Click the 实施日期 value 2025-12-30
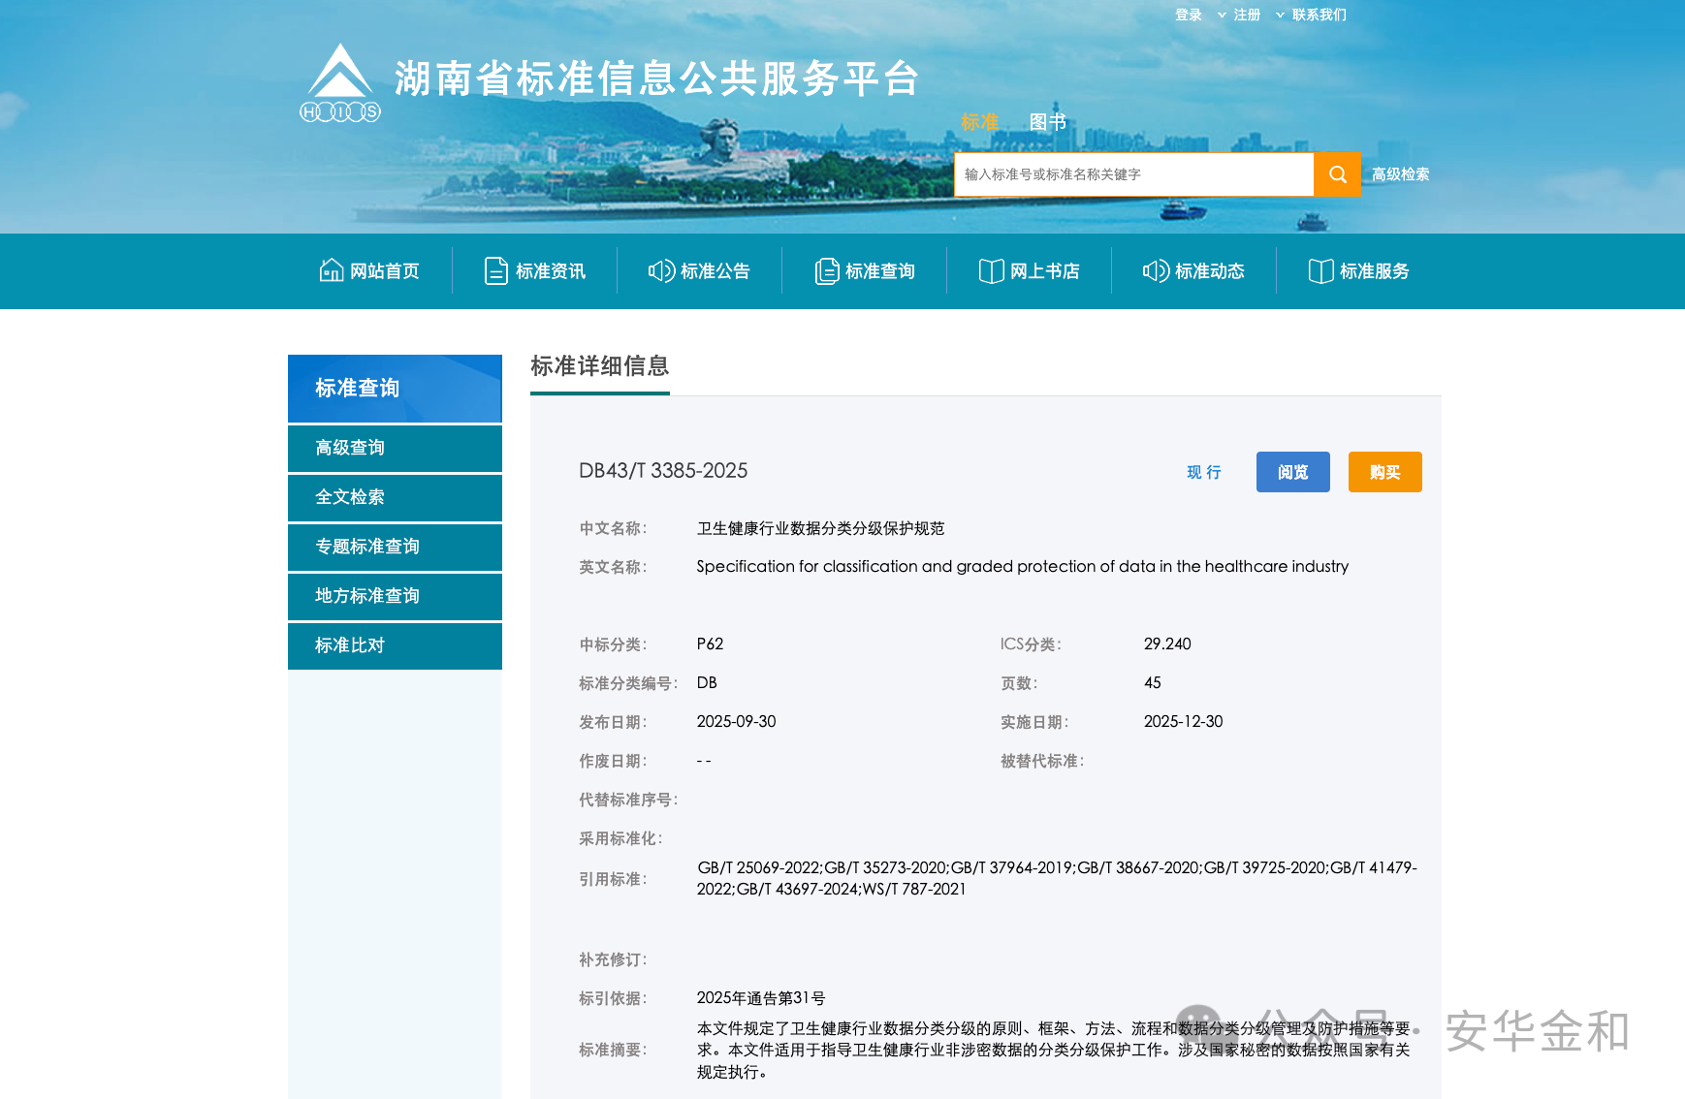The height and width of the screenshot is (1099, 1685). coord(1183,722)
